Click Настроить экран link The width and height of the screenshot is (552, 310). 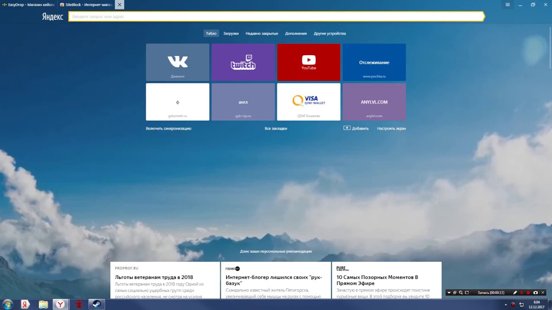392,128
